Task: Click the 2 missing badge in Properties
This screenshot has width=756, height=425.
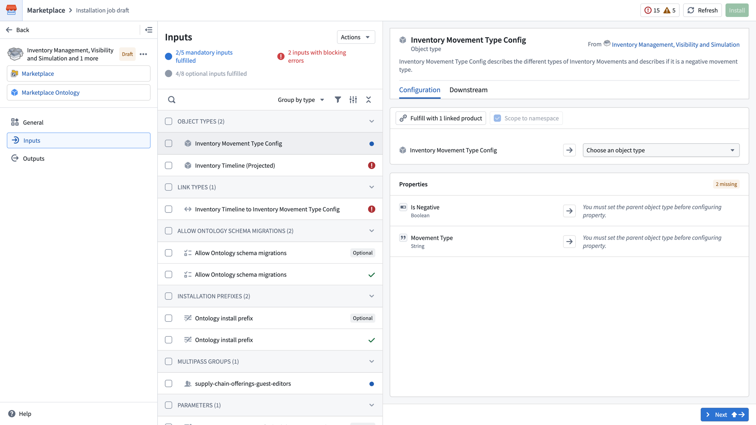Action: (x=726, y=184)
